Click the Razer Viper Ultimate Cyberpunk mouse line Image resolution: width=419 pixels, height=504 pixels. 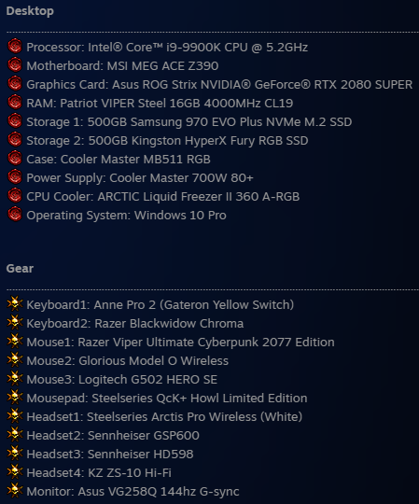click(x=181, y=342)
